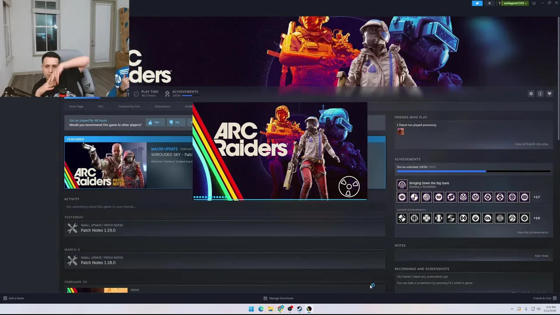Expand the santiagomt1509 account menu
The width and height of the screenshot is (560, 315).
pos(515,3)
